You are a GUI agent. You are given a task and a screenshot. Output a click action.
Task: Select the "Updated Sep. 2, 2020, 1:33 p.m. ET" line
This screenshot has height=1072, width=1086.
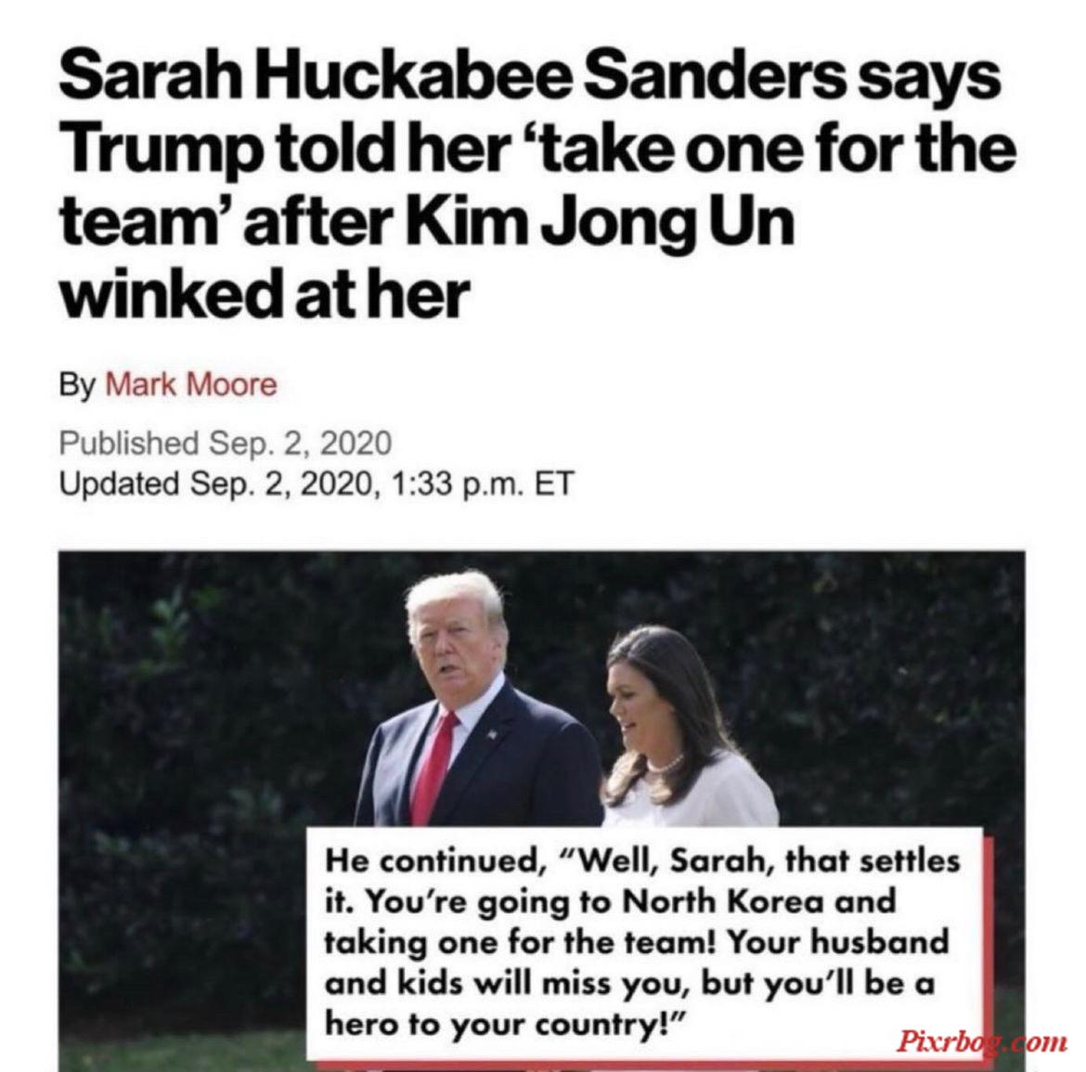[317, 484]
